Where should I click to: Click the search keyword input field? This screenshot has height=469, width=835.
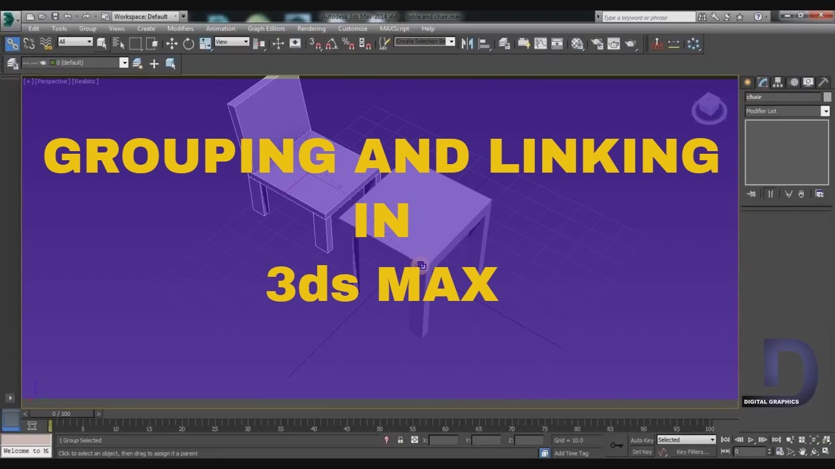(648, 18)
